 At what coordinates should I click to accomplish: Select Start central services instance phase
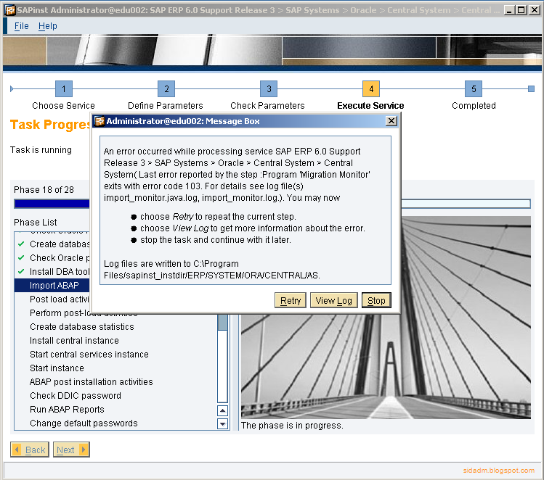(89, 355)
